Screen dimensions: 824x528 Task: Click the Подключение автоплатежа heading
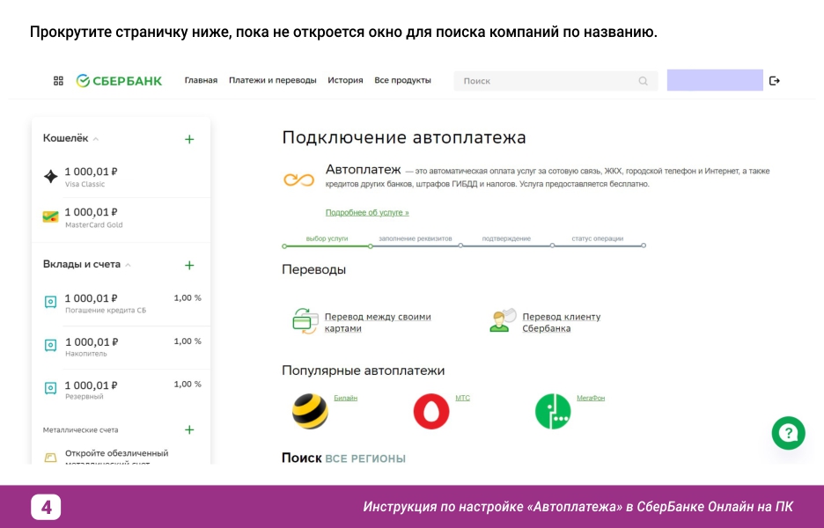403,137
